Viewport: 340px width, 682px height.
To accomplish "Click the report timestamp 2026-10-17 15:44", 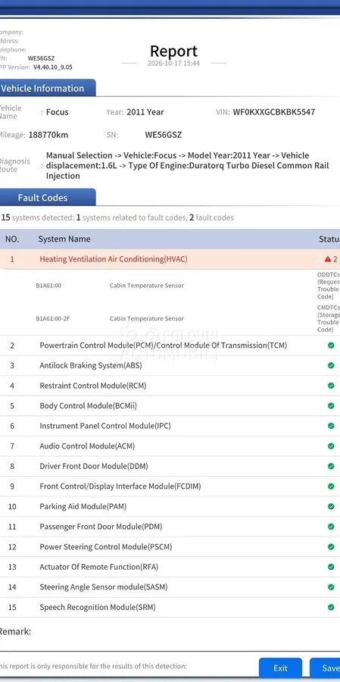I will [x=173, y=63].
